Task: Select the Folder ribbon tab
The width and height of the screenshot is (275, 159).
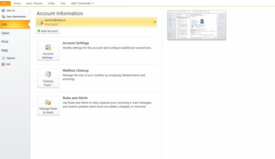Action: tap(51, 3)
